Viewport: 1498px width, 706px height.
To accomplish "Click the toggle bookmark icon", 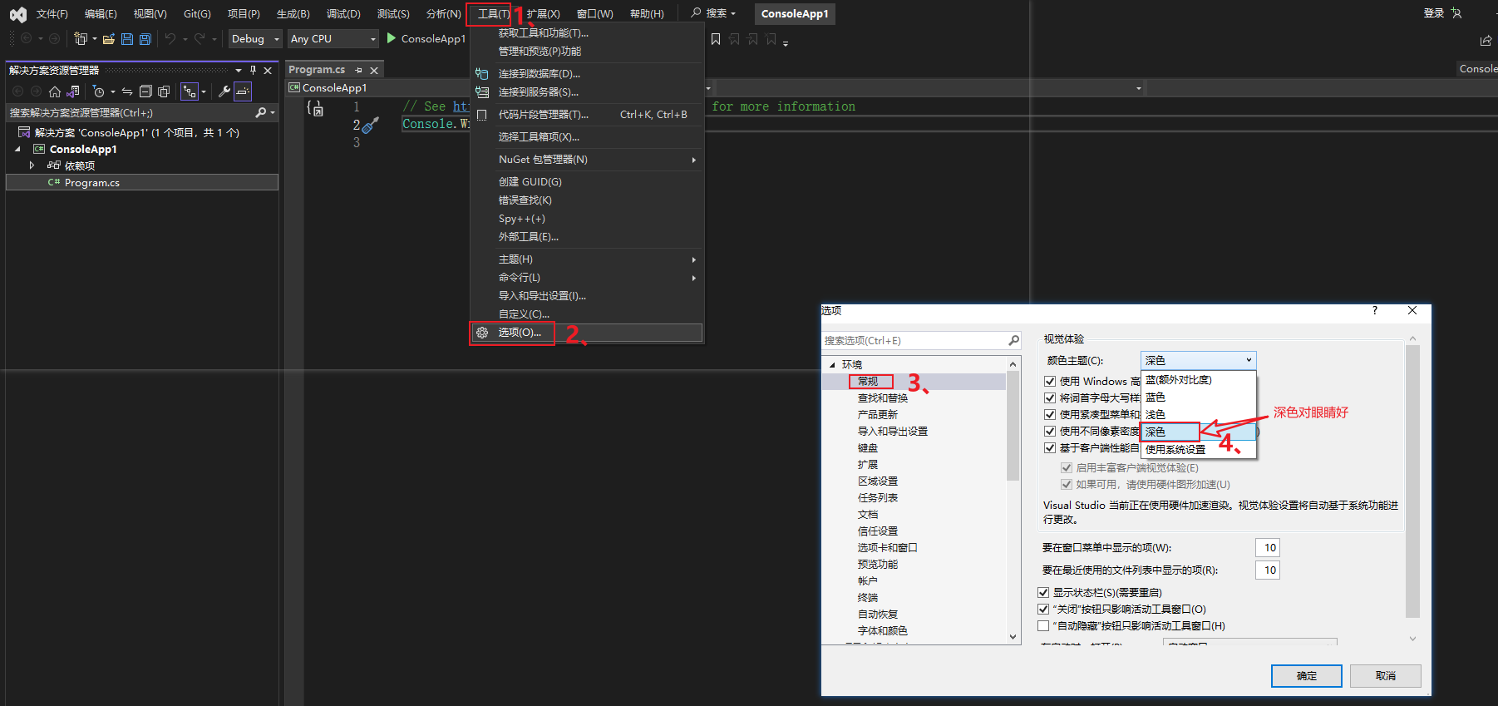I will [x=716, y=39].
